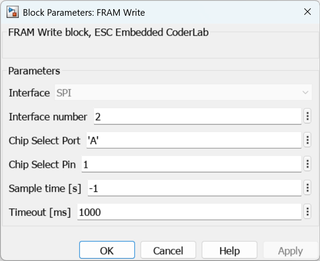Click the Simulink block icon in title bar
The image size is (320, 261).
click(13, 12)
